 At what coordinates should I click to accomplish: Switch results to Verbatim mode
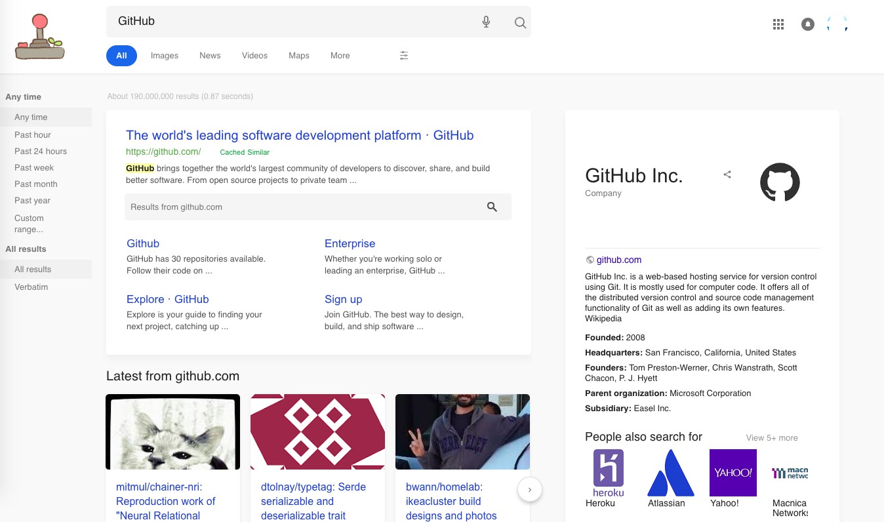tap(31, 287)
